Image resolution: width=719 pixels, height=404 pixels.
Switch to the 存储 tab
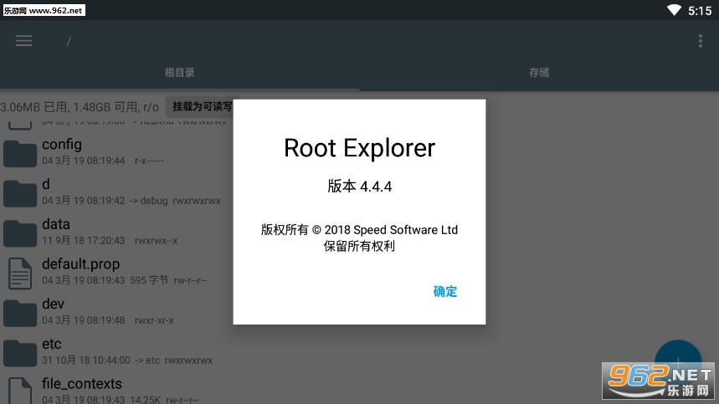539,73
